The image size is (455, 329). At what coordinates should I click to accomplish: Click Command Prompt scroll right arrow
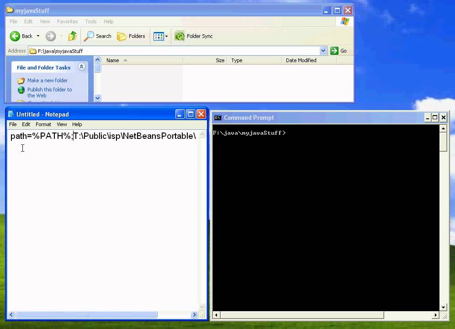tap(436, 315)
